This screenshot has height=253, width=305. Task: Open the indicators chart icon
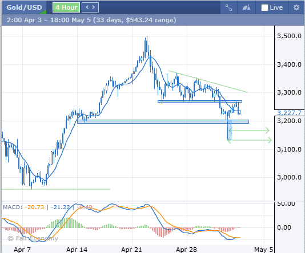(246, 7)
